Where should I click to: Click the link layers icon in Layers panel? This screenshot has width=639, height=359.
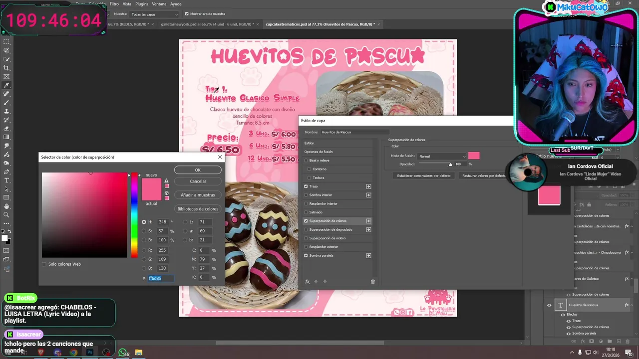coord(574,342)
